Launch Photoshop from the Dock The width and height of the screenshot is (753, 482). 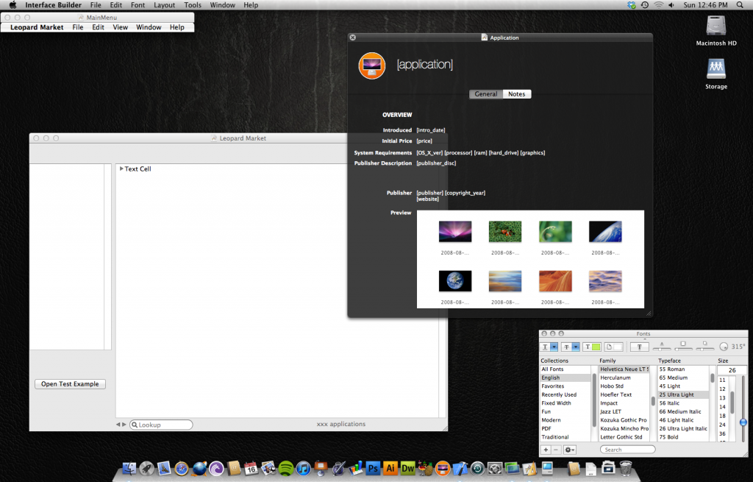373,468
